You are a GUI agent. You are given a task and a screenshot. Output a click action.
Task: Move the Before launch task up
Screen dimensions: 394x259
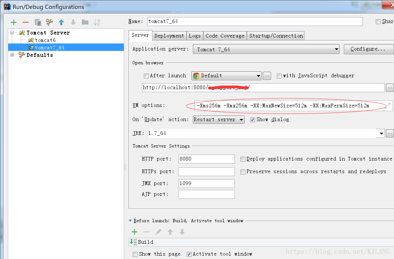(170, 232)
